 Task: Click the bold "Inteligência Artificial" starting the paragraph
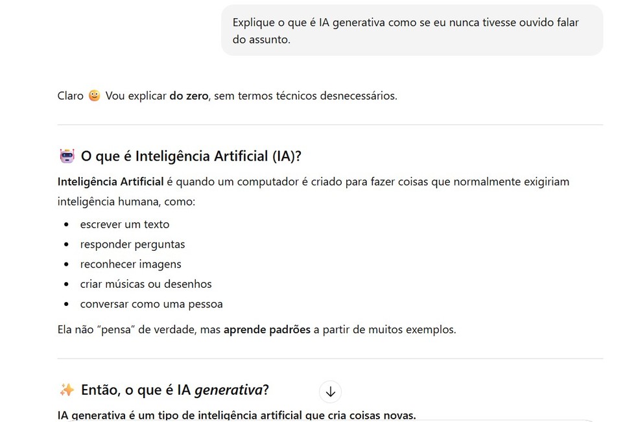coord(110,182)
